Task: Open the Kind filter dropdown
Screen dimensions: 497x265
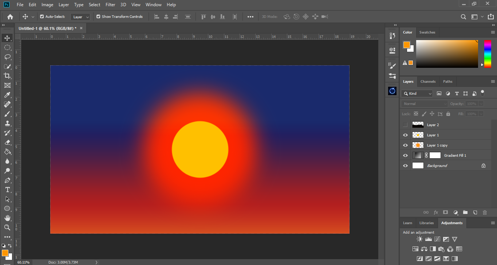Action: [x=417, y=94]
